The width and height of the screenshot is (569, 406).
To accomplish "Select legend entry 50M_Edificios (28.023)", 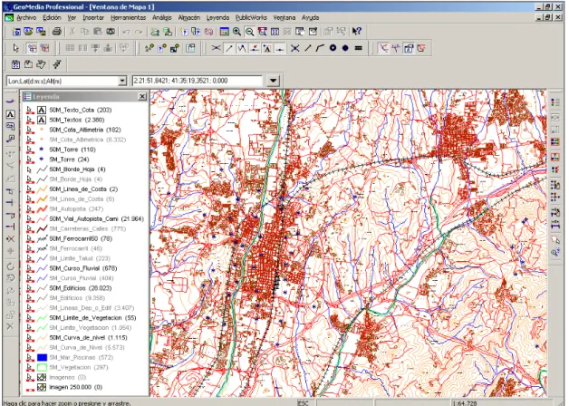I will [x=81, y=288].
